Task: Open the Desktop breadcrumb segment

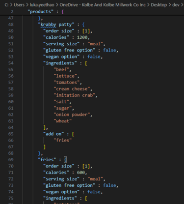Action: 159,5
